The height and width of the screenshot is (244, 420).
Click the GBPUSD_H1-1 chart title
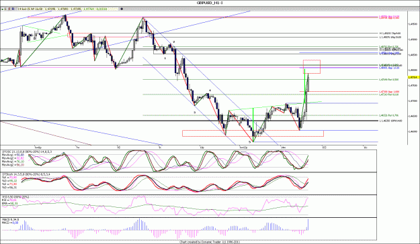210,3
